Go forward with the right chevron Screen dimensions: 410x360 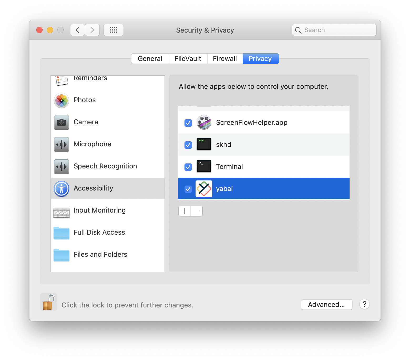(92, 30)
